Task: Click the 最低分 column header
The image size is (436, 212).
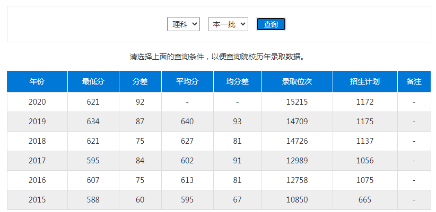Action: [93, 81]
